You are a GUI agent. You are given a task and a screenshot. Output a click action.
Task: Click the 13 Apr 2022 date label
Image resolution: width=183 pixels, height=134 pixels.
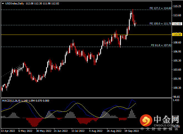click(8, 131)
